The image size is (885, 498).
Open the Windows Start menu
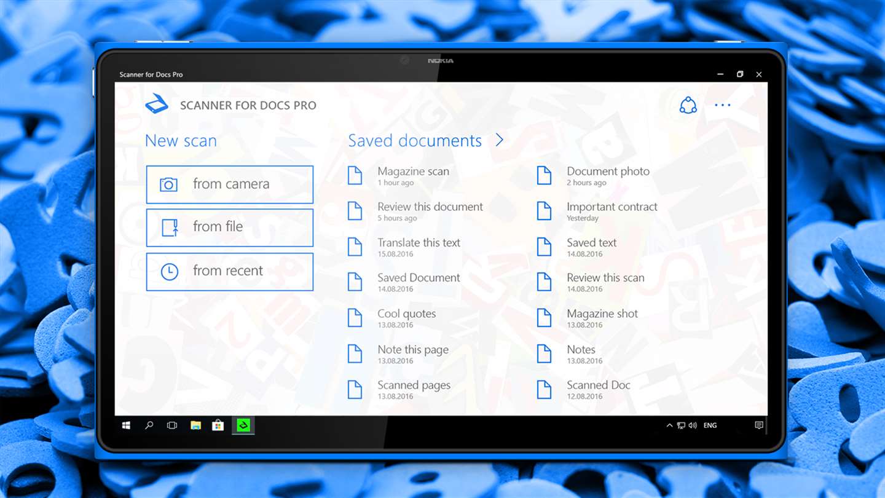pyautogui.click(x=126, y=425)
